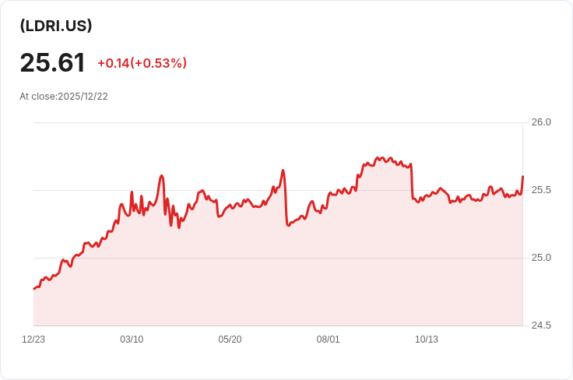Image resolution: width=573 pixels, height=380 pixels.
Task: Click the 05/20 x-axis date label
Action: tap(230, 340)
